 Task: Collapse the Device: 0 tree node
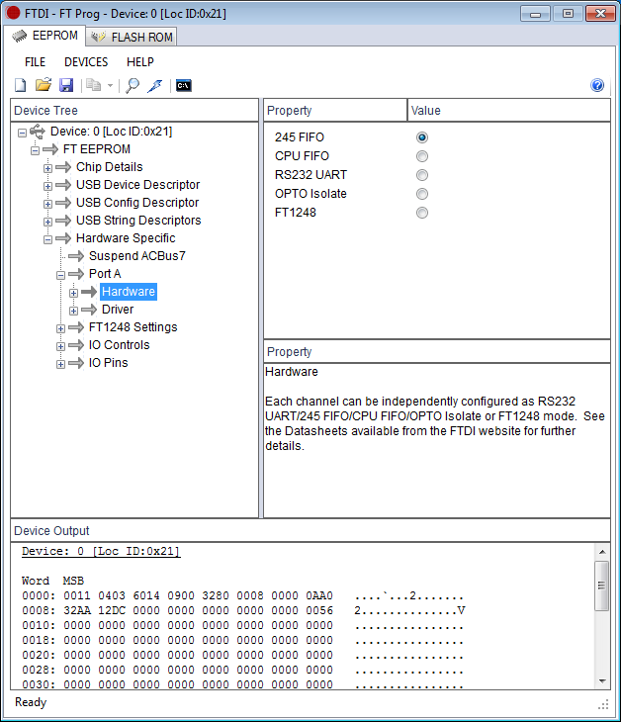coord(22,133)
